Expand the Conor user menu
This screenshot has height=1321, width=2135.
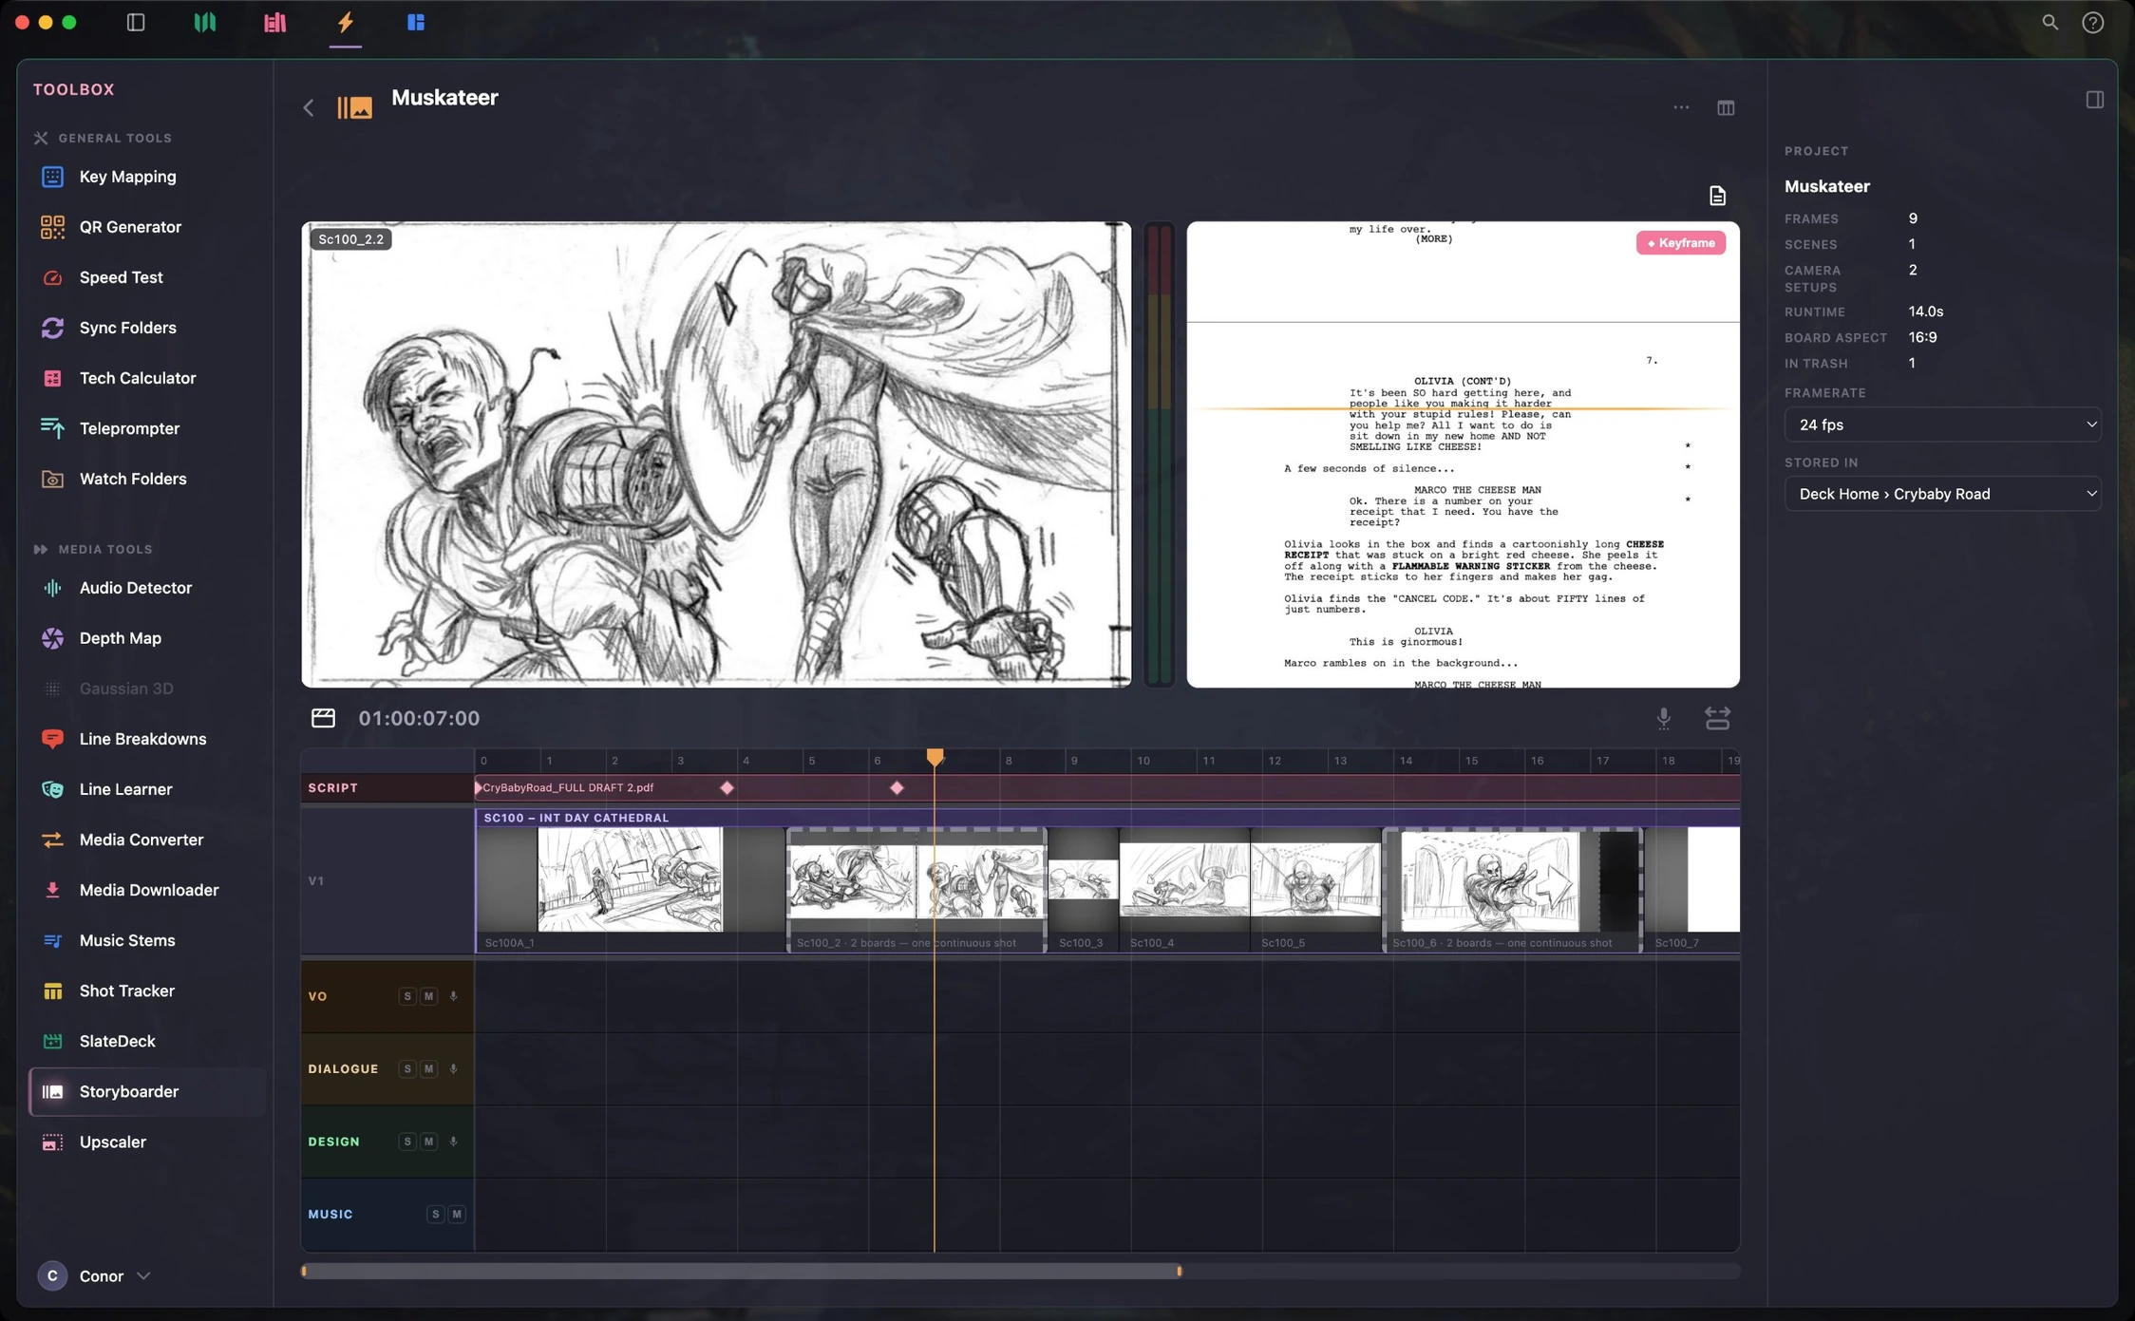pos(94,1275)
